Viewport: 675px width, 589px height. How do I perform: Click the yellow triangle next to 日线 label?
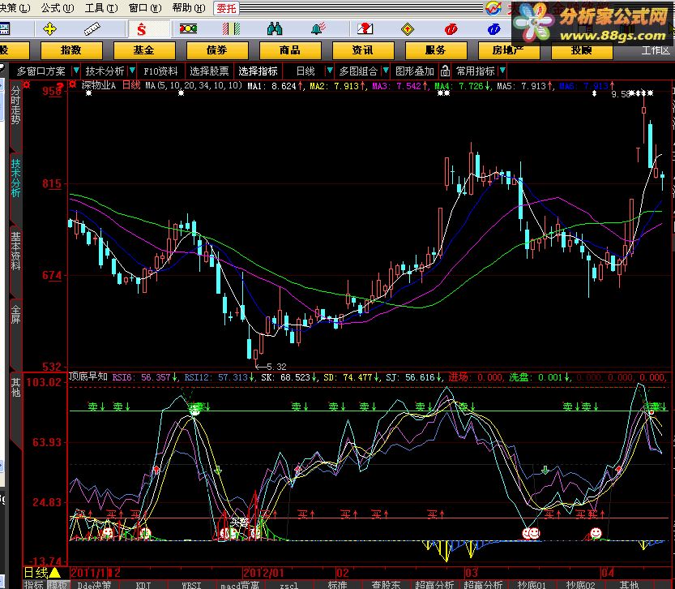click(54, 573)
